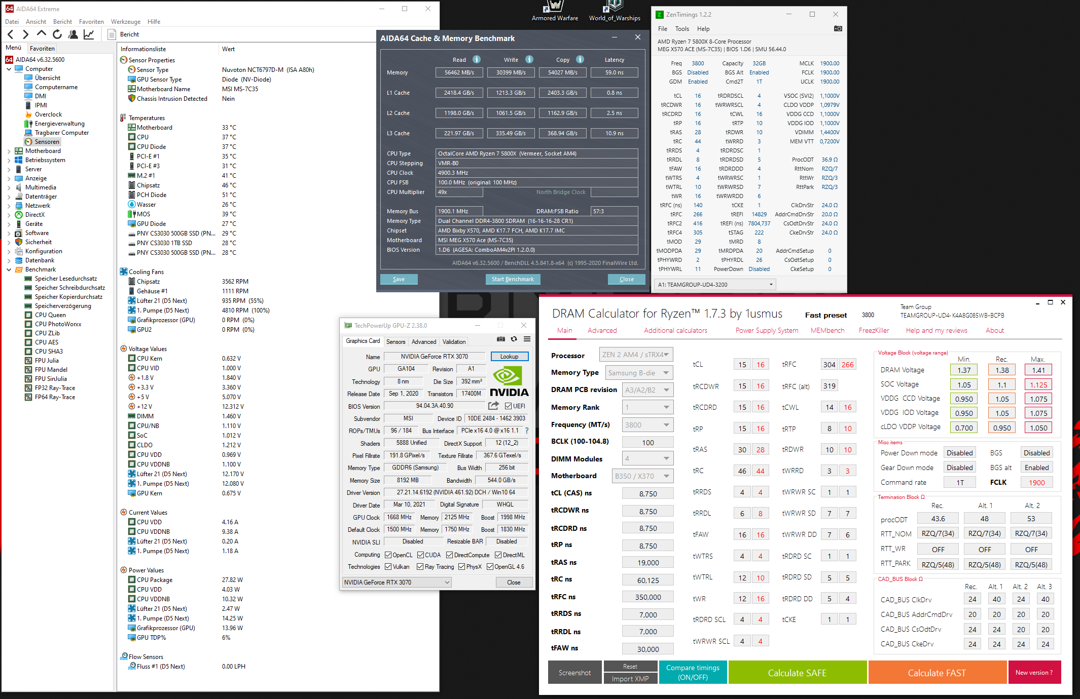Image resolution: width=1080 pixels, height=699 pixels.
Task: Switch to the GPU-Z Sensors tab
Action: tap(395, 342)
